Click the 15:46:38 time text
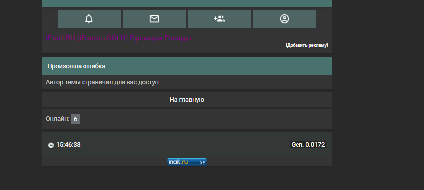 coord(68,145)
